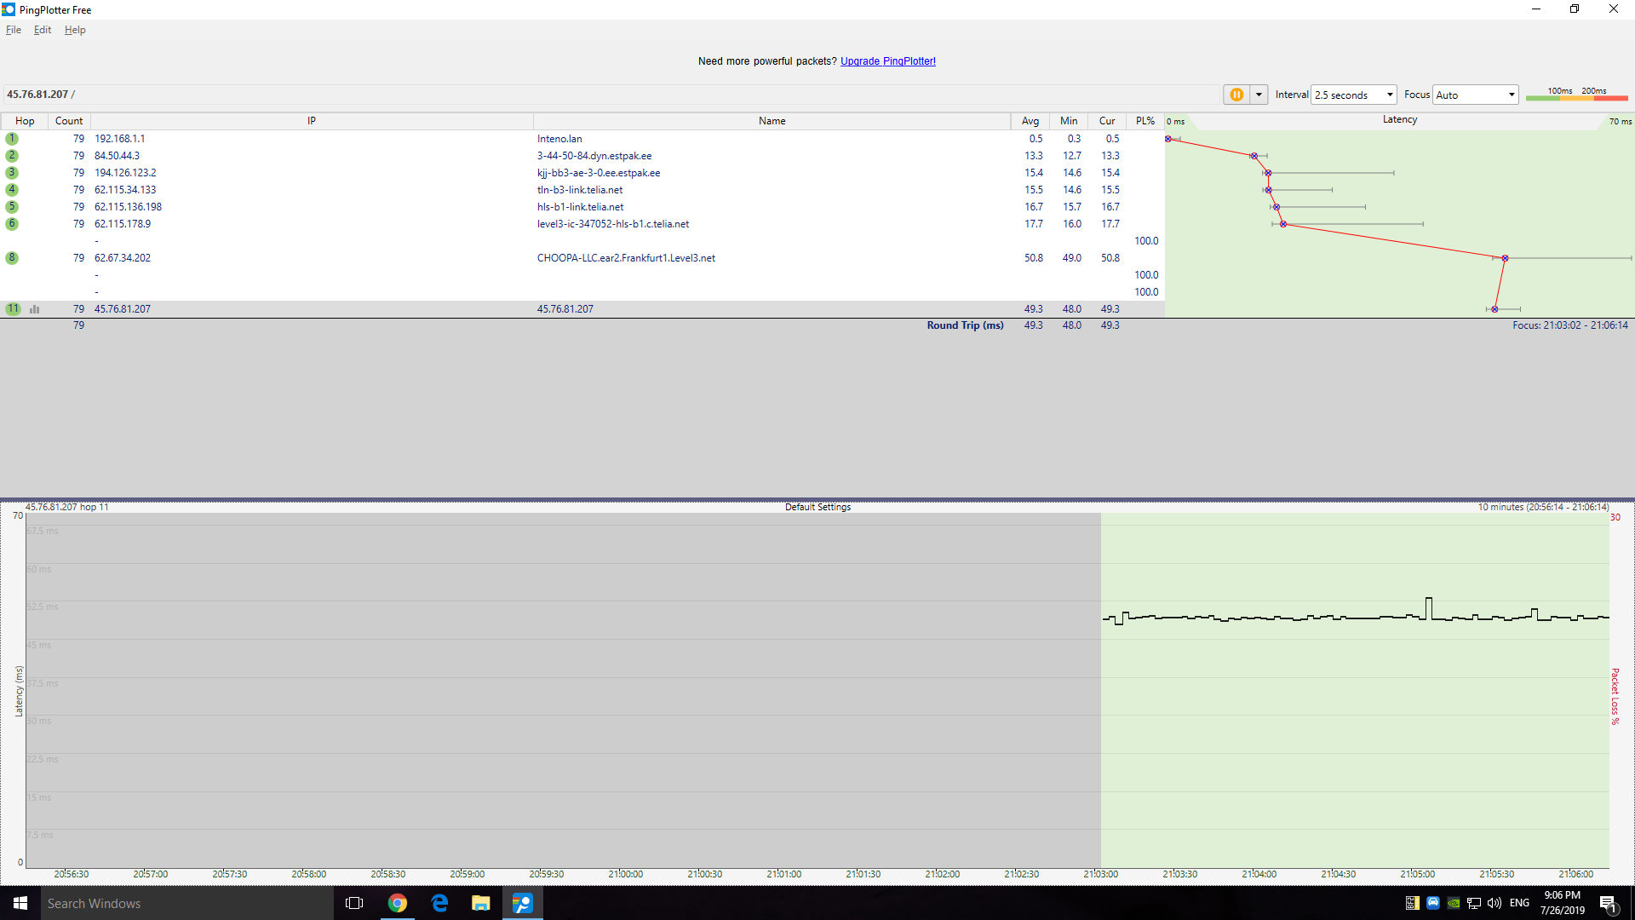Select hop 2 green circle icon
This screenshot has height=920, width=1635.
coord(12,156)
